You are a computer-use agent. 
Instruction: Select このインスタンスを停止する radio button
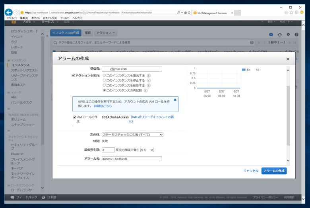coord(104,80)
